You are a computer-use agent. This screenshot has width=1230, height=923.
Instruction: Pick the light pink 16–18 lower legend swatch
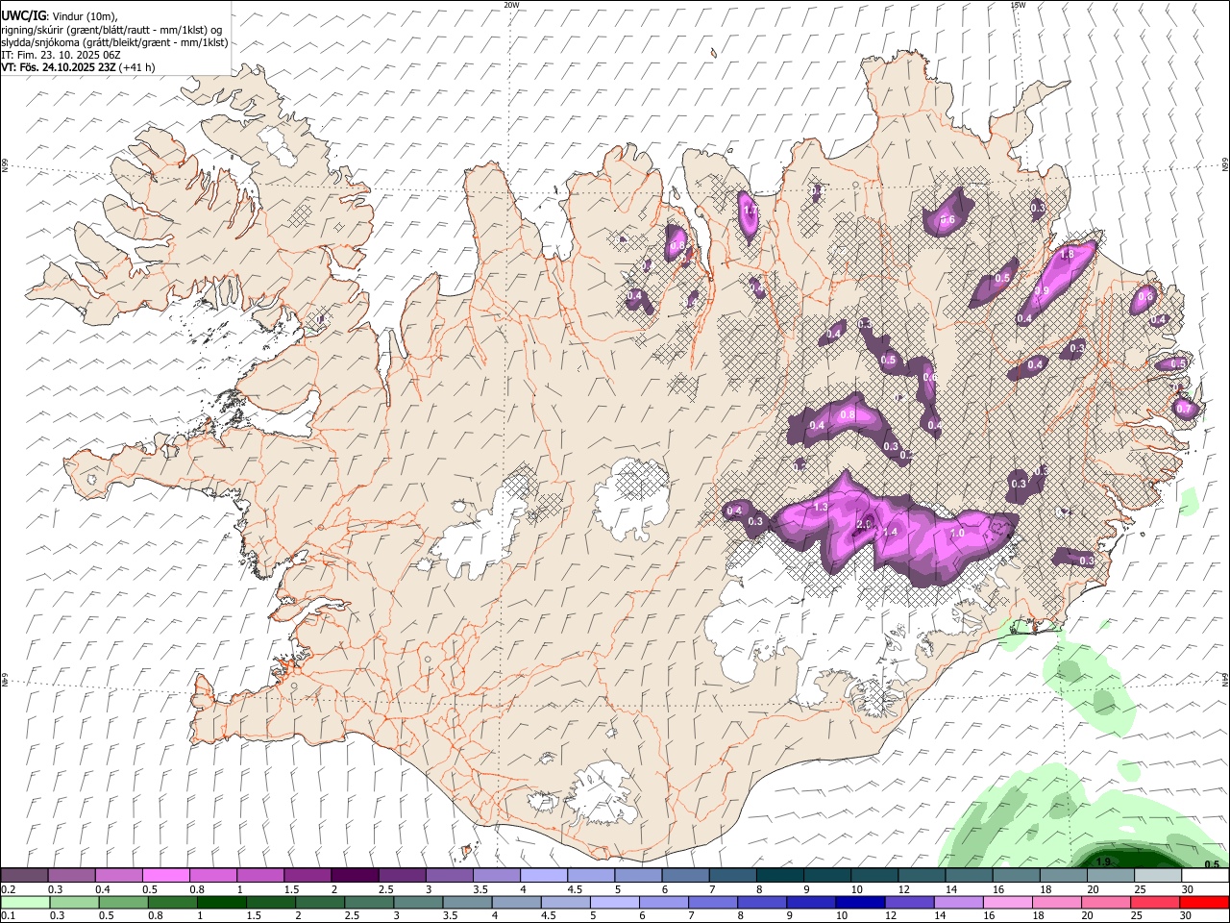1006,903
